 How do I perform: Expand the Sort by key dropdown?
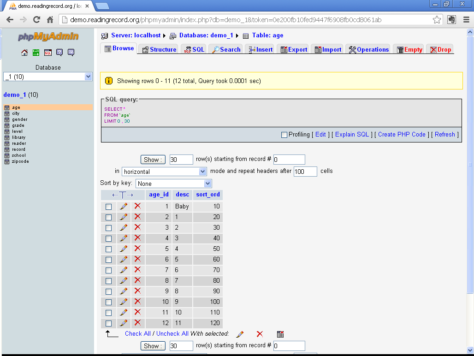[173, 184]
